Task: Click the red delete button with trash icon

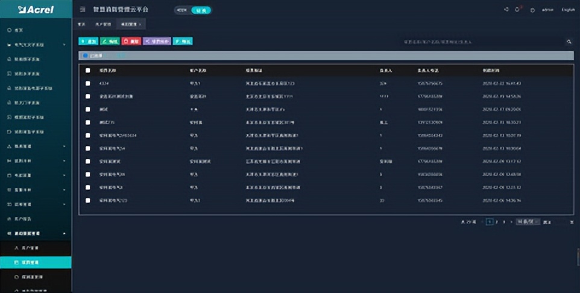Action: click(131, 42)
